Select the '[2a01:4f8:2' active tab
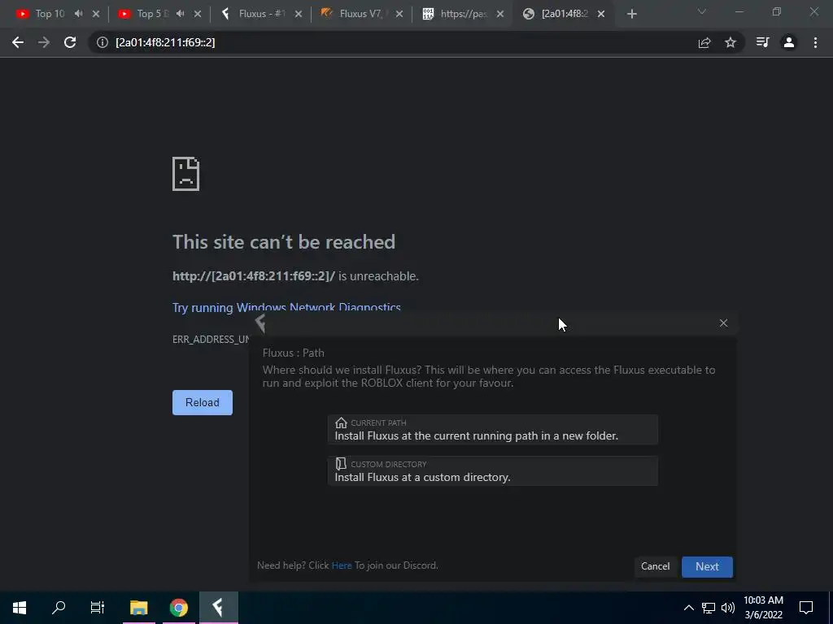 pyautogui.click(x=563, y=14)
